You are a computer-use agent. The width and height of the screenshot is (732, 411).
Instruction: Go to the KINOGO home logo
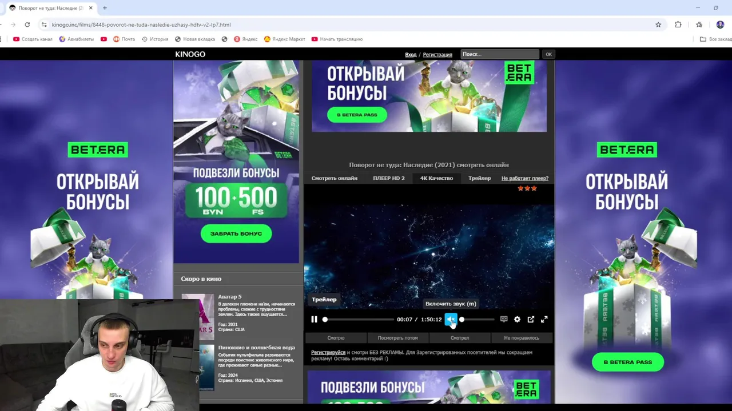click(x=190, y=54)
